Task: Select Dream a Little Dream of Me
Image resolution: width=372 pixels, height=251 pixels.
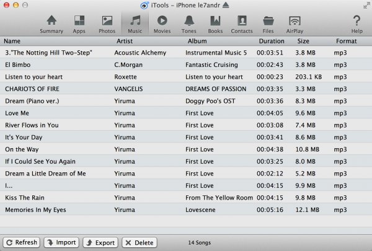Action: pos(45,174)
